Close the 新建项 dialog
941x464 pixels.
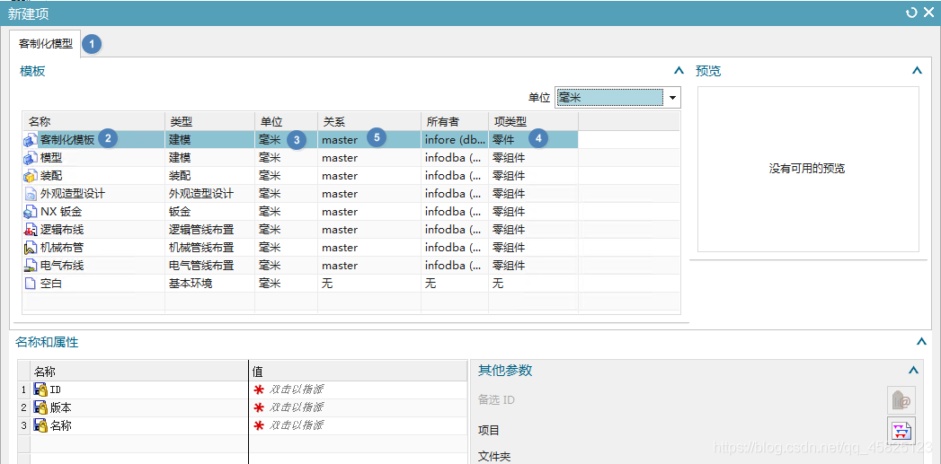[x=928, y=12]
